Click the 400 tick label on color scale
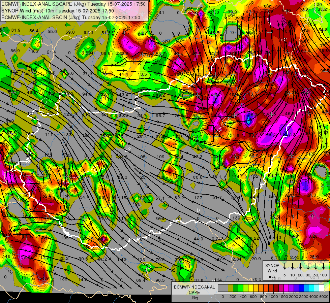This screenshot has width=330, height=303. [243, 297]
